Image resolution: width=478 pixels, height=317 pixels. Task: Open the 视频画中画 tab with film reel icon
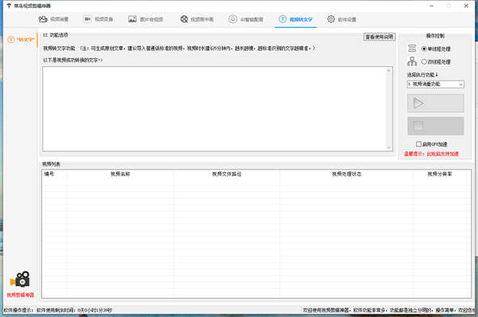pos(197,19)
